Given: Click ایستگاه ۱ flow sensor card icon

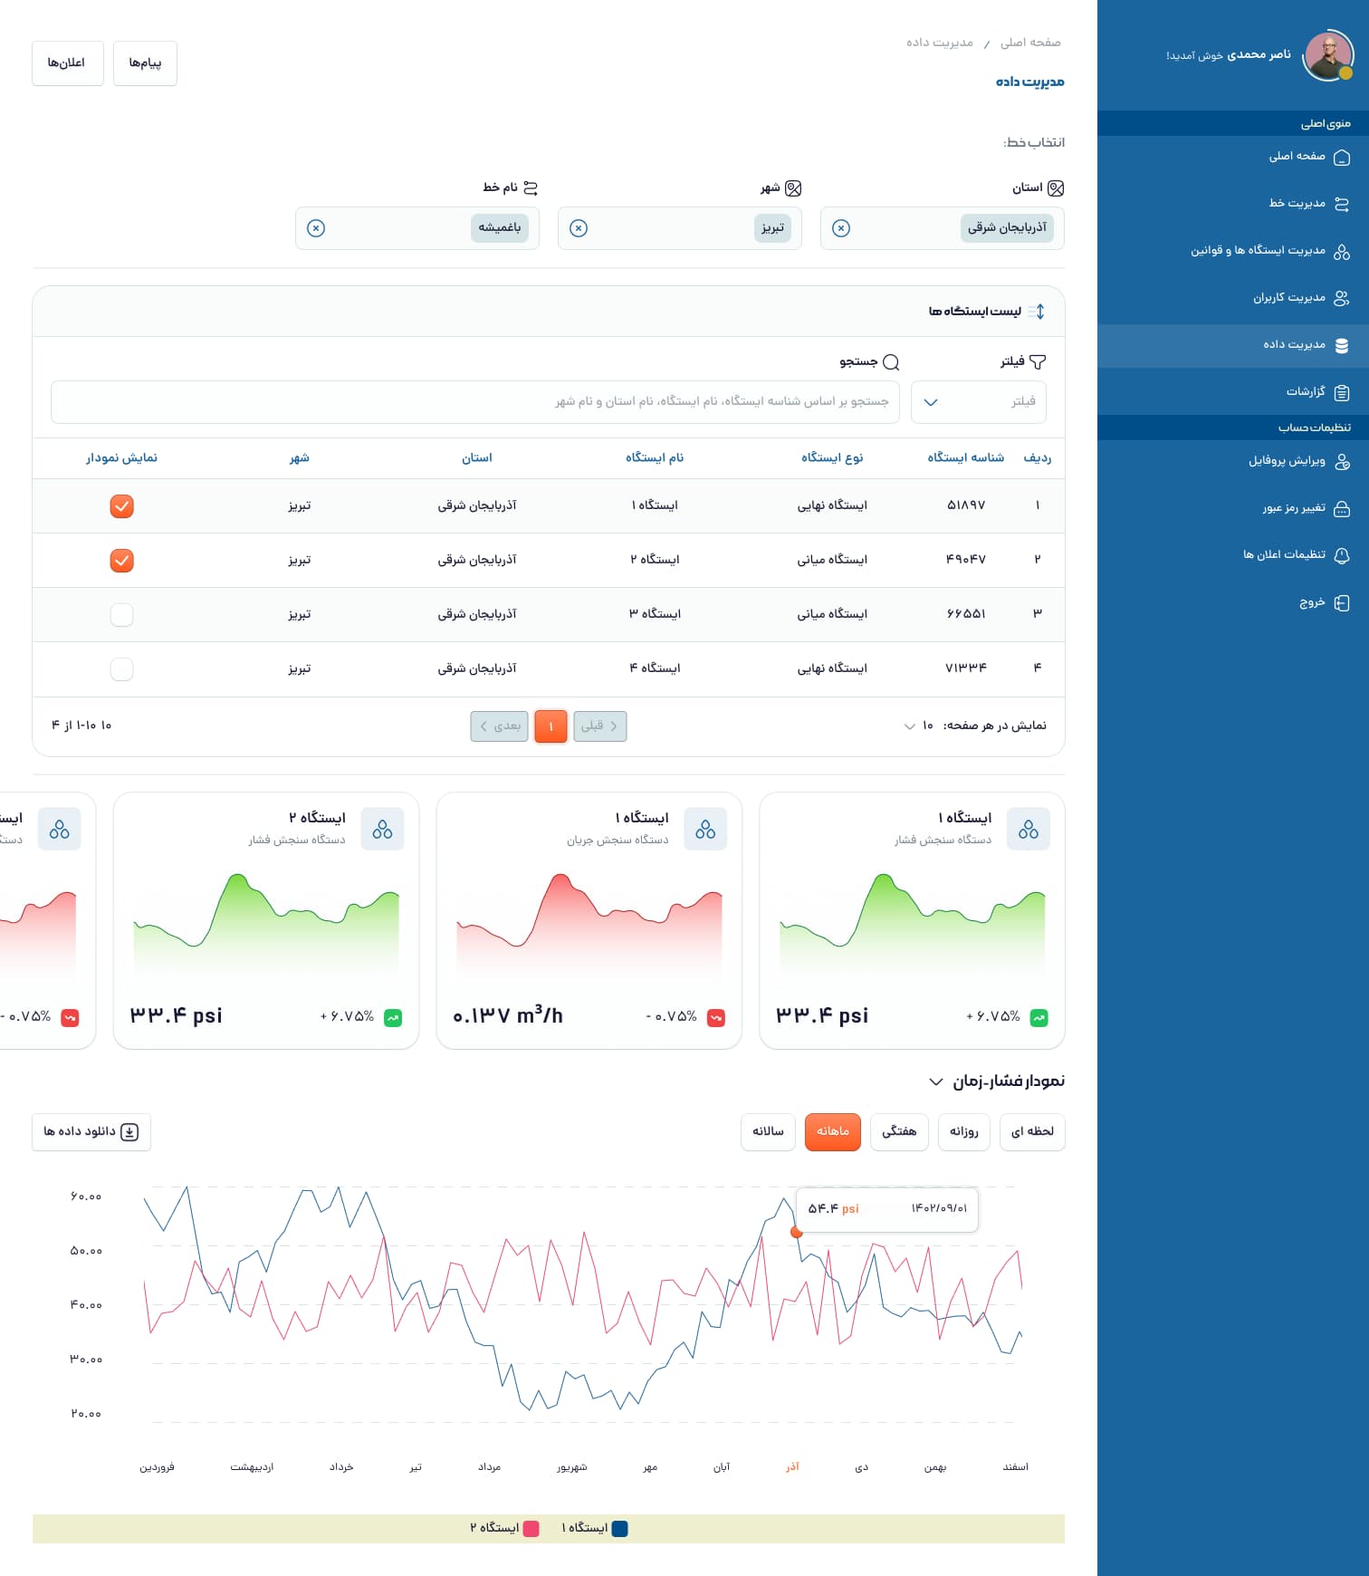Looking at the screenshot, I should tap(705, 829).
